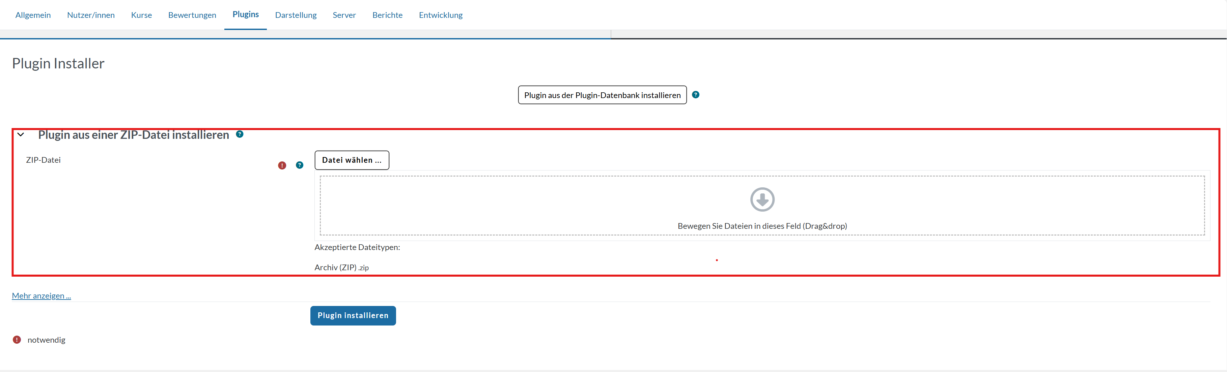The height and width of the screenshot is (372, 1227).
Task: Click 'Datei wählen ...' to choose a ZIP file
Action: tap(352, 160)
